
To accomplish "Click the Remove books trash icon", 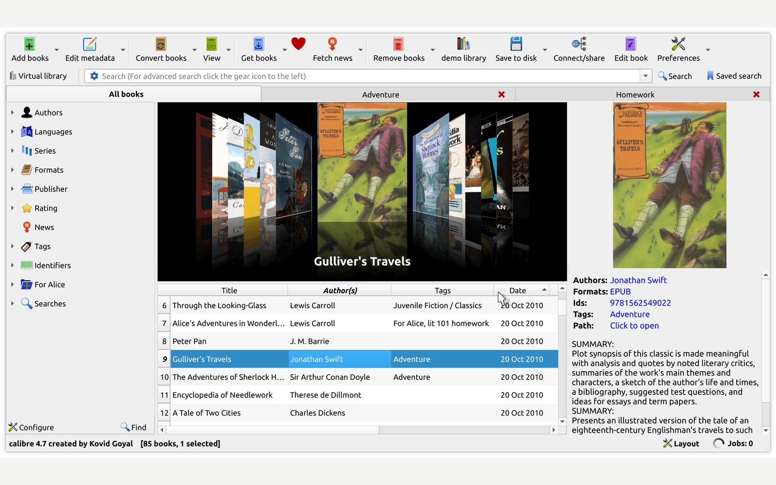I will [398, 44].
